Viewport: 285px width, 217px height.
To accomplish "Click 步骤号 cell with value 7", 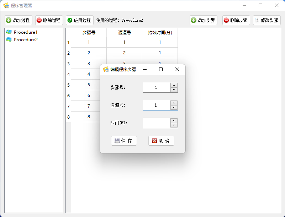I will pyautogui.click(x=85, y=106).
